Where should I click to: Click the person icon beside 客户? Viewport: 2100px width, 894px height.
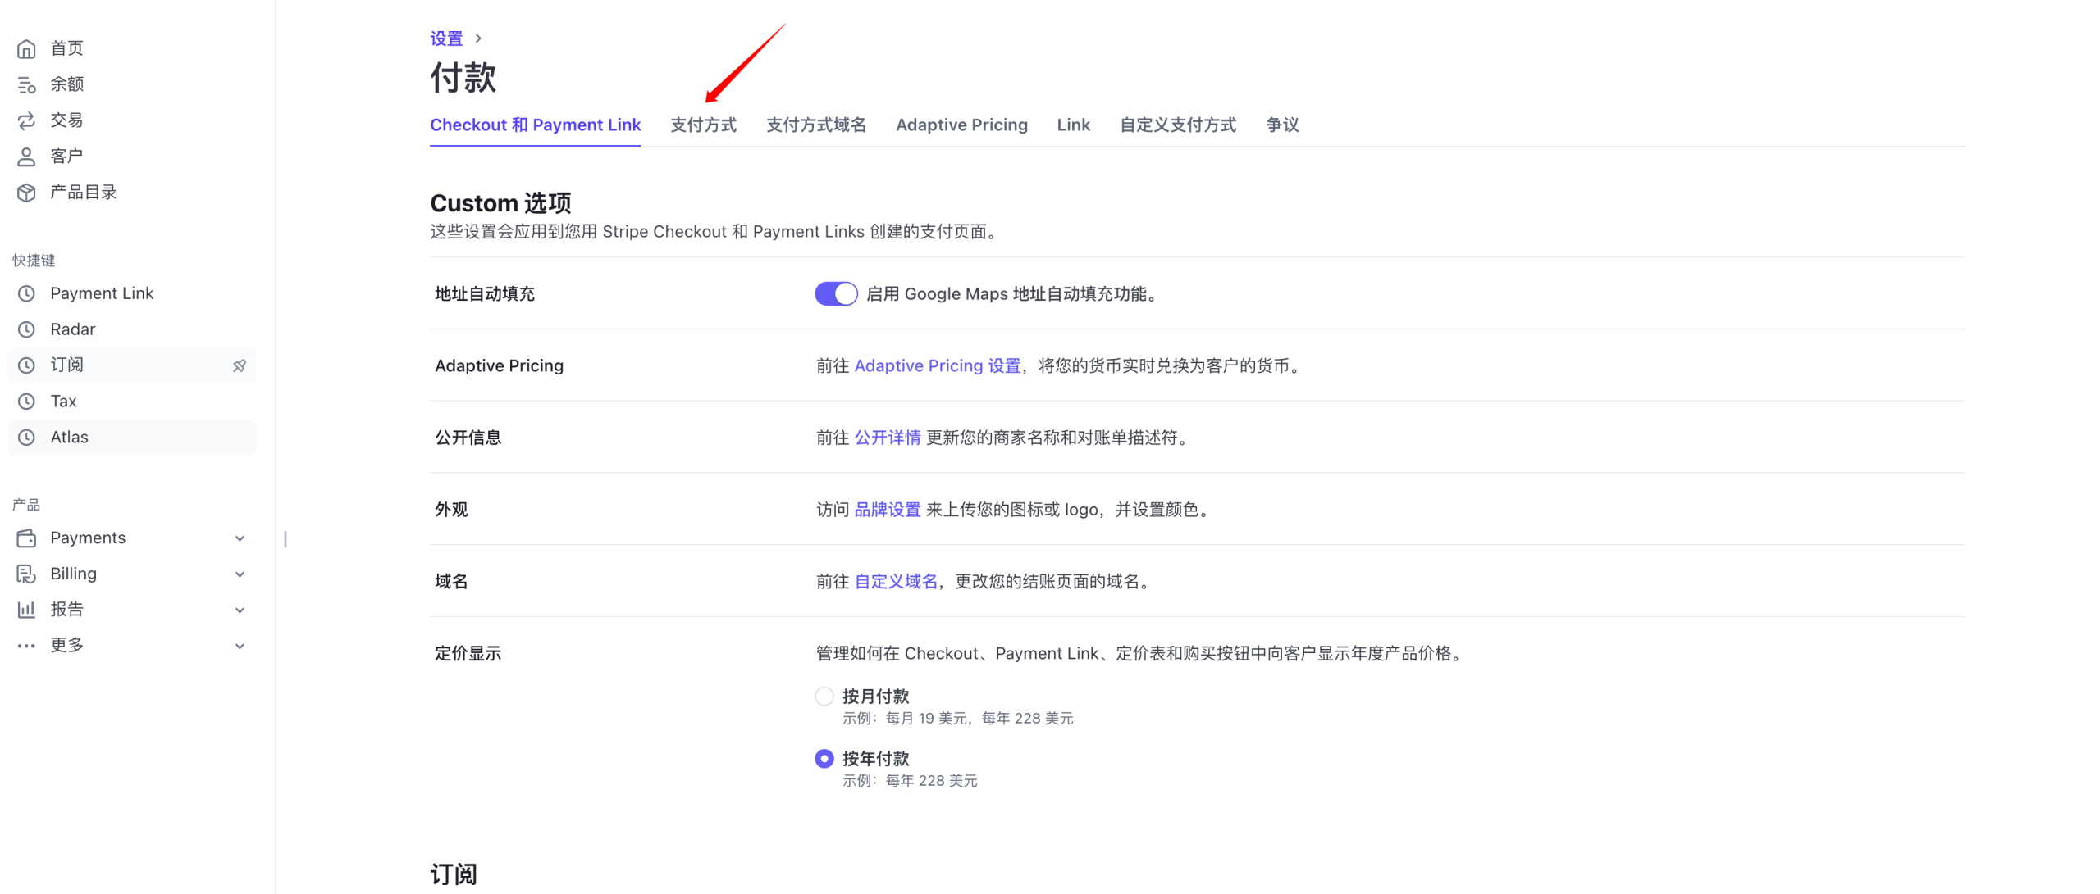pyautogui.click(x=26, y=157)
